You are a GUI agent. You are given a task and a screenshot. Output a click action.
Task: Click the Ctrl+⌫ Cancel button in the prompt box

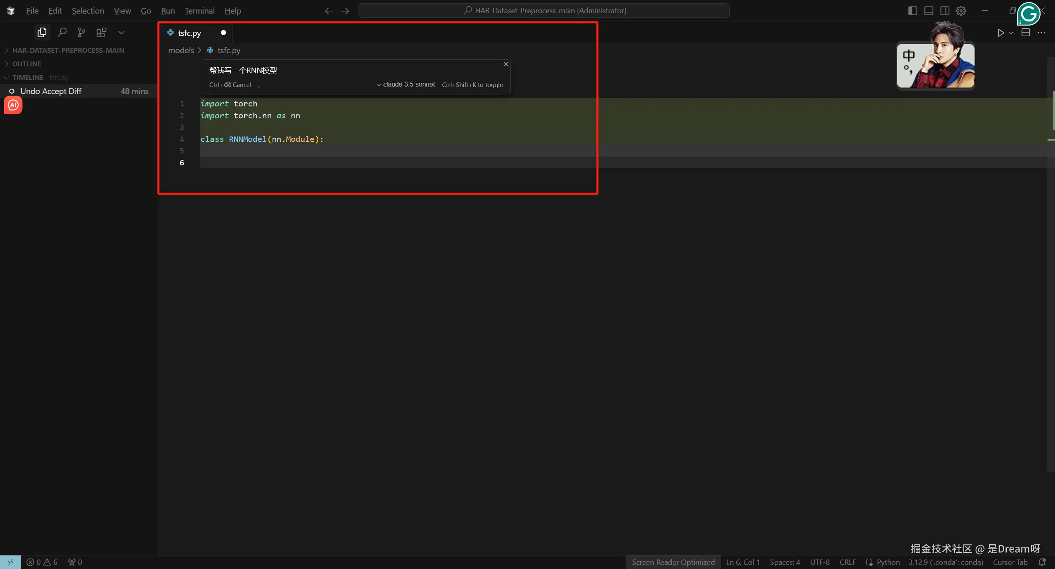[230, 85]
